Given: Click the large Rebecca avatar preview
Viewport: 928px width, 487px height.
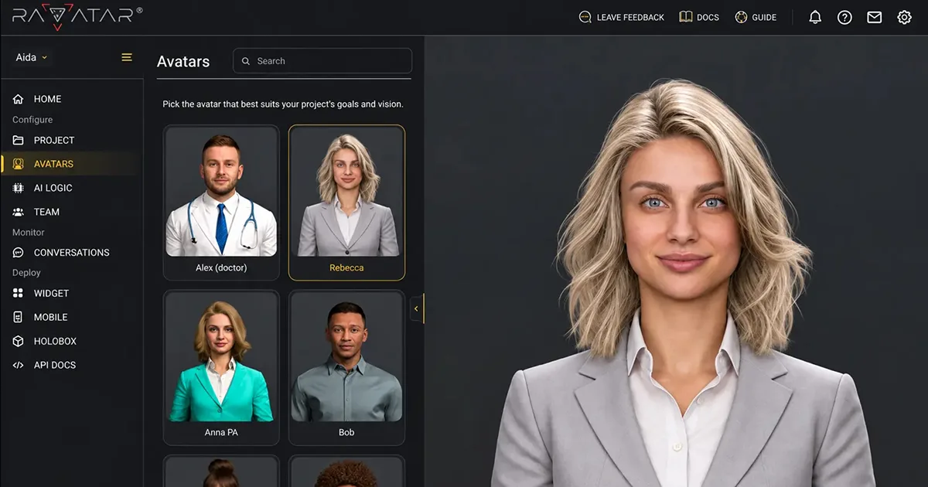Looking at the screenshot, I should click(x=683, y=282).
